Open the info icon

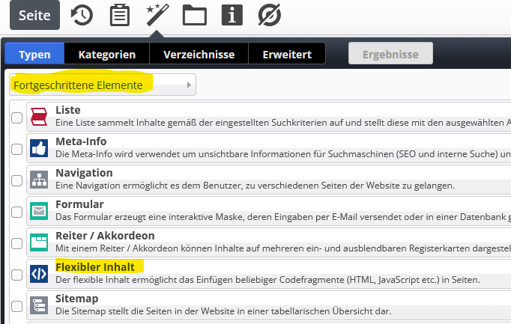pos(232,15)
